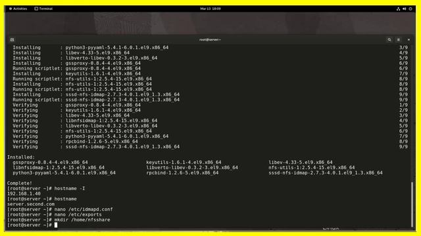Image resolution: width=421 pixels, height=236 pixels.
Task: Click the installed rpcbind-1.2.6-5.el9.x86_64 entry
Action: click(182, 173)
